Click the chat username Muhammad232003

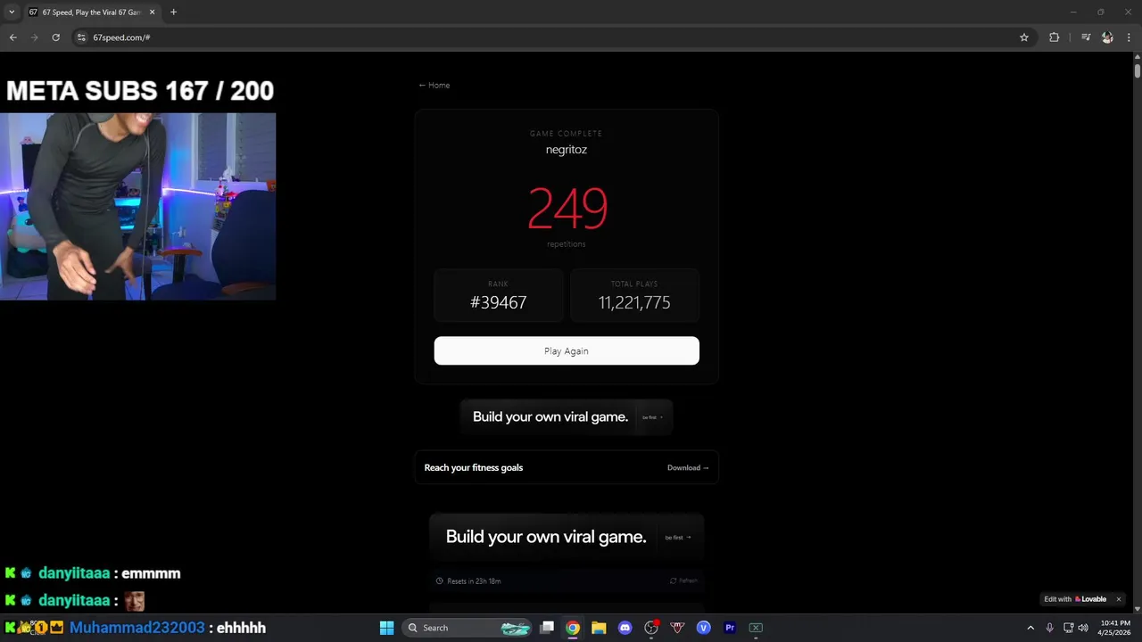tap(137, 628)
